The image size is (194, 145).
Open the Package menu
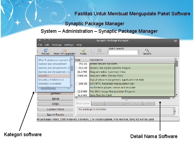click(x=57, y=45)
